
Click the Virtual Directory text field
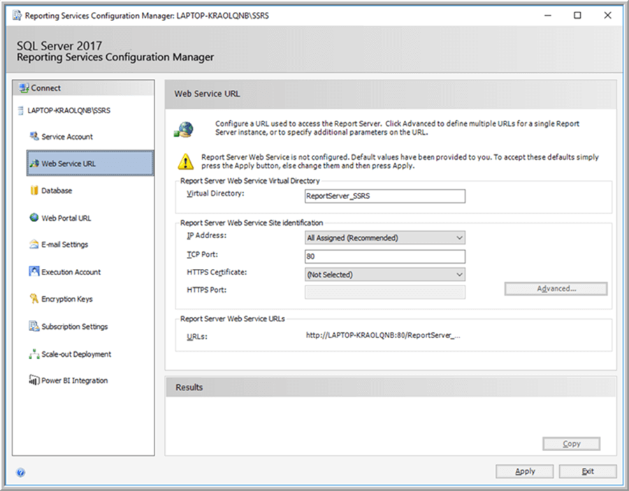(x=385, y=196)
